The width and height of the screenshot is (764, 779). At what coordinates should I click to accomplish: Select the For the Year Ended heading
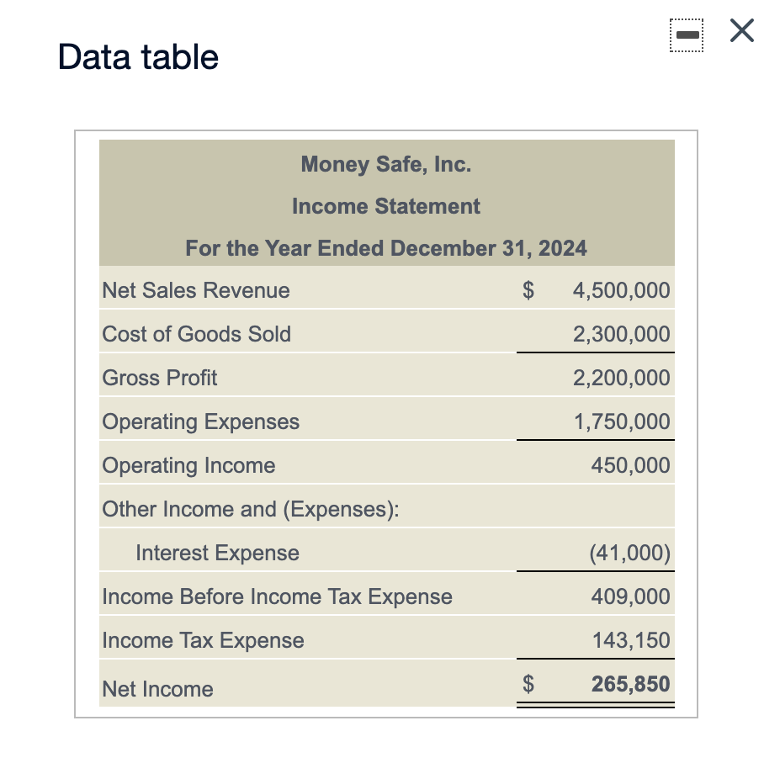(x=386, y=248)
